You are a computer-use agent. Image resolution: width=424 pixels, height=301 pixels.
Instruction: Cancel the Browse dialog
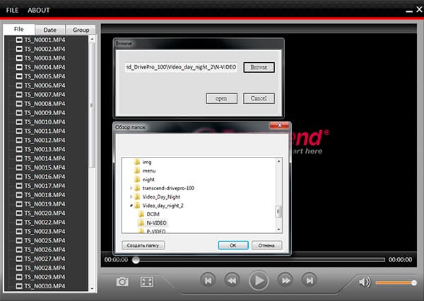click(x=259, y=98)
